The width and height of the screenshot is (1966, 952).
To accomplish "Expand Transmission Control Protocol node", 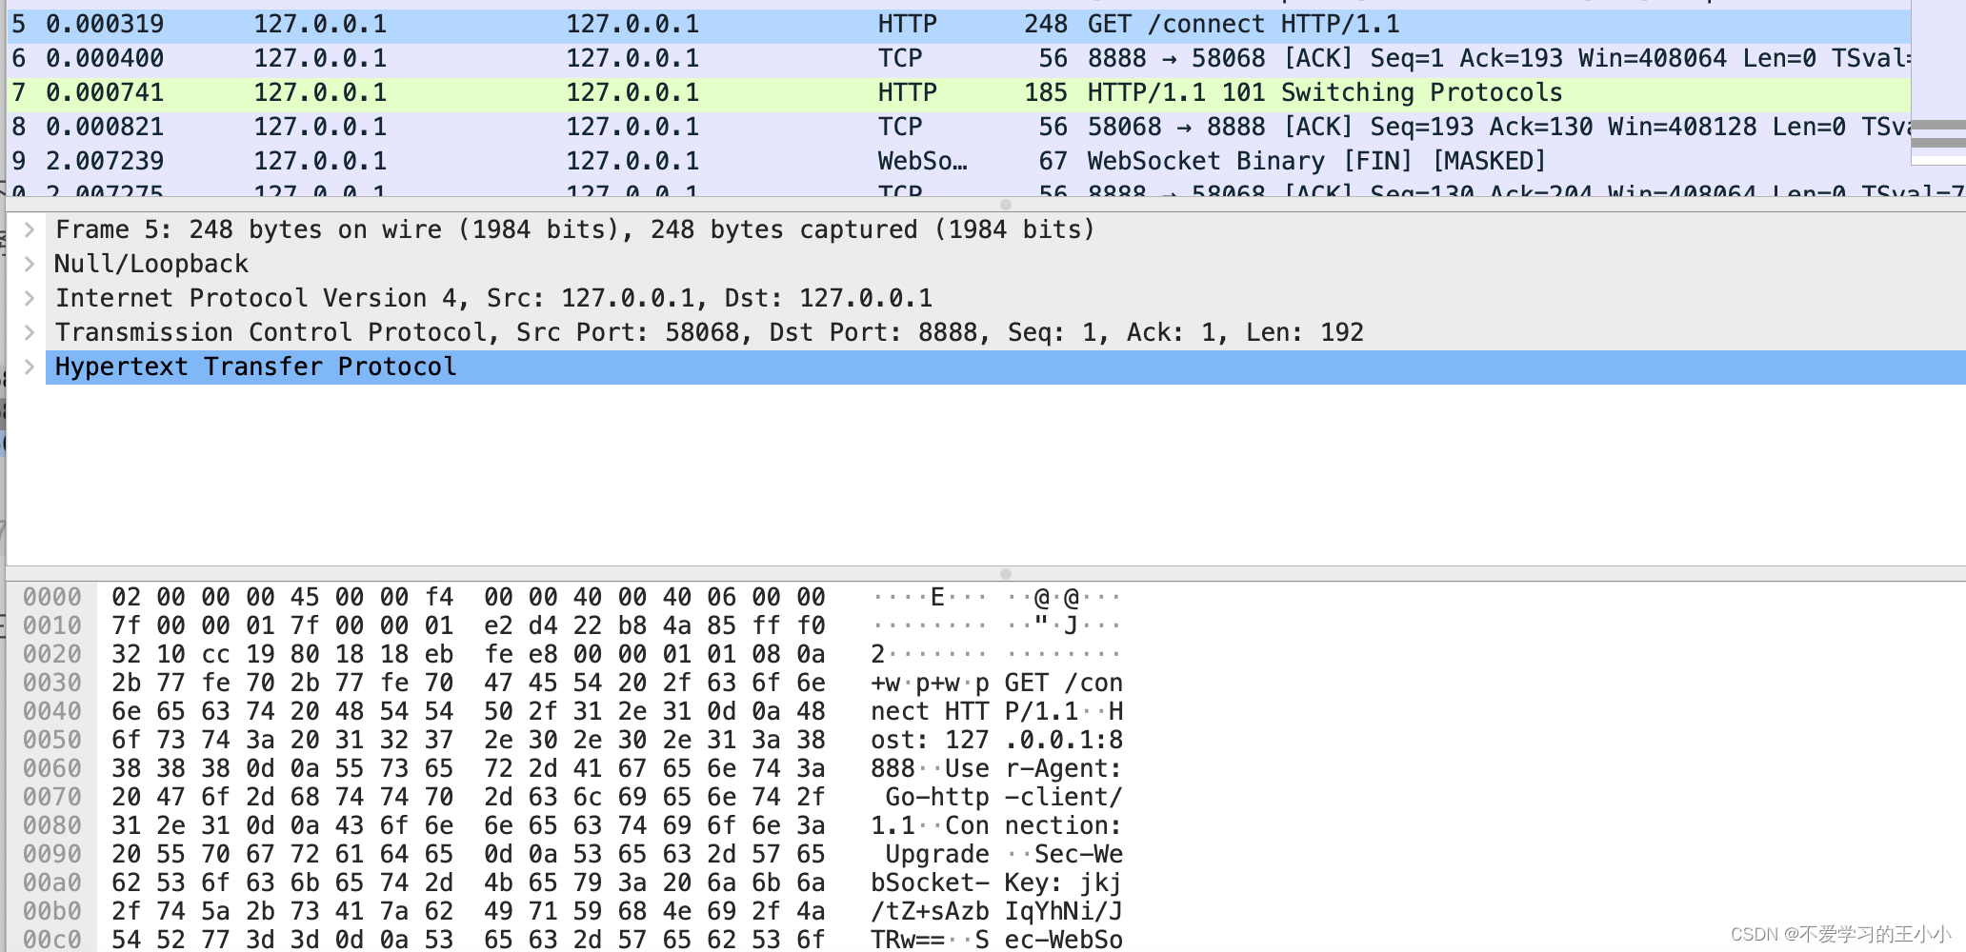I will (x=30, y=332).
